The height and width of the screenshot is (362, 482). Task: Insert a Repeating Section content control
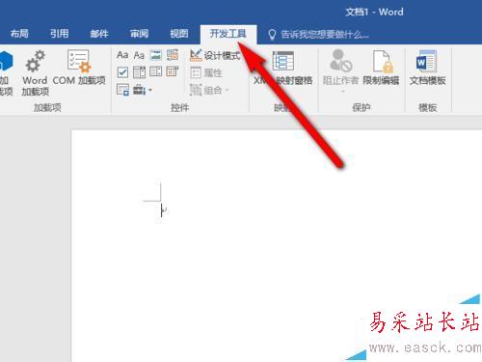(x=122, y=90)
